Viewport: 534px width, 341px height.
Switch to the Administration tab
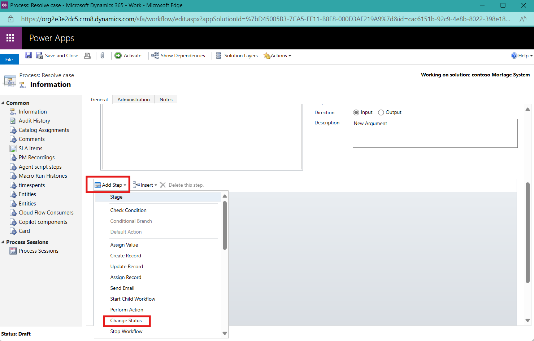(x=133, y=99)
